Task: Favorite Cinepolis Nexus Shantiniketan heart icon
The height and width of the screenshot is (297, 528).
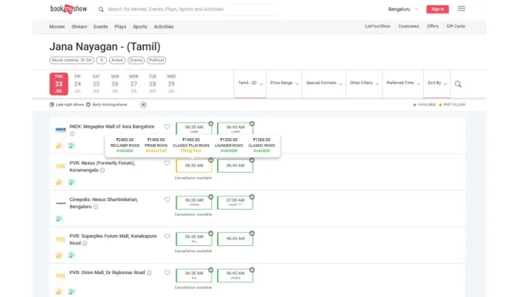Action: point(167,199)
